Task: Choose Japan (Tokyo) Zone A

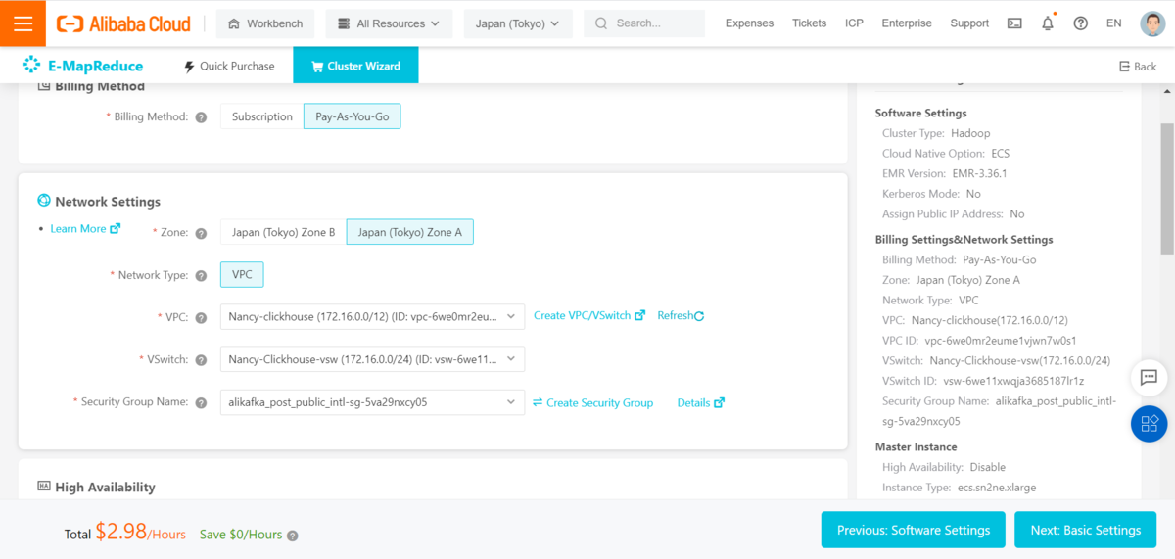Action: pyautogui.click(x=409, y=232)
